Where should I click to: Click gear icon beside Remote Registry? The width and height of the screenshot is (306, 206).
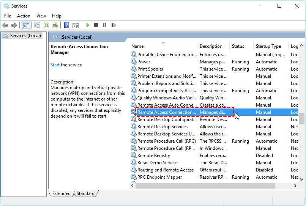point(134,156)
